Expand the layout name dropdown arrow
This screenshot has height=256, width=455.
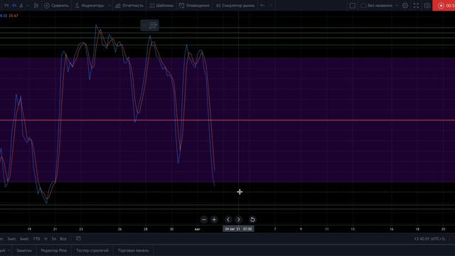[397, 6]
